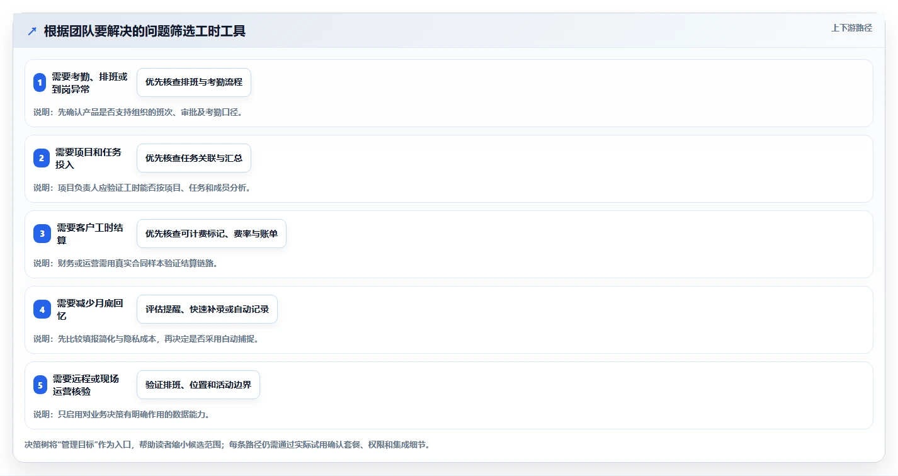
Task: Click 需要考勤、排班或到岗异常 text
Action: (x=89, y=82)
